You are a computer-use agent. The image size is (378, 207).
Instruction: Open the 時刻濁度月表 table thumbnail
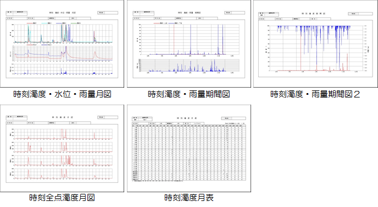click(189, 148)
